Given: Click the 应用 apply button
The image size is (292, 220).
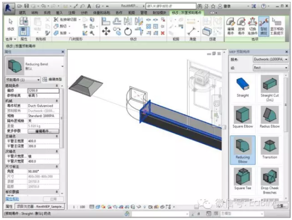Looking at the screenshot, I should click(x=53, y=199).
